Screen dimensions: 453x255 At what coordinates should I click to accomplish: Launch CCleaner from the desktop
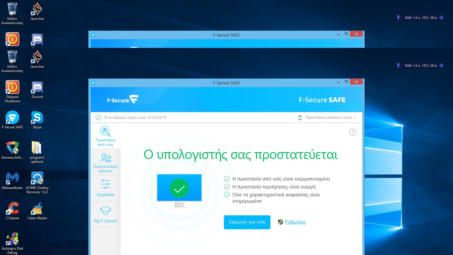coord(12,211)
